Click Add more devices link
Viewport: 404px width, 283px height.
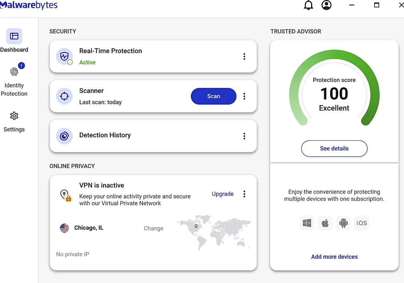[x=334, y=257]
